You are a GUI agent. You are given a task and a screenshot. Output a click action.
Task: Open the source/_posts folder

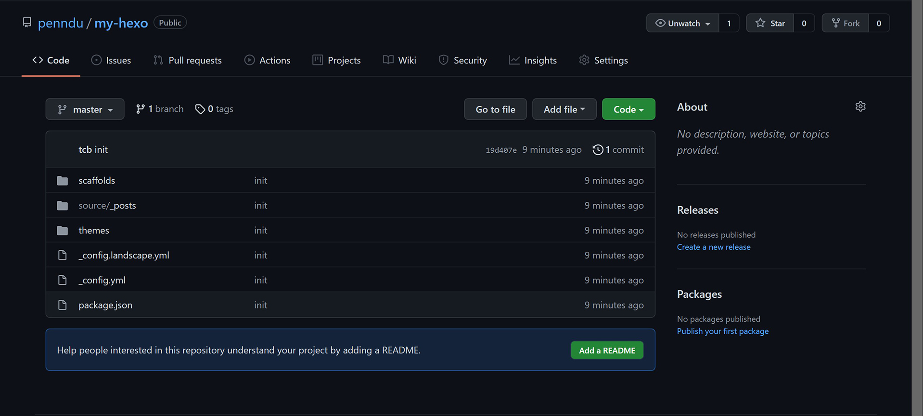pos(107,206)
